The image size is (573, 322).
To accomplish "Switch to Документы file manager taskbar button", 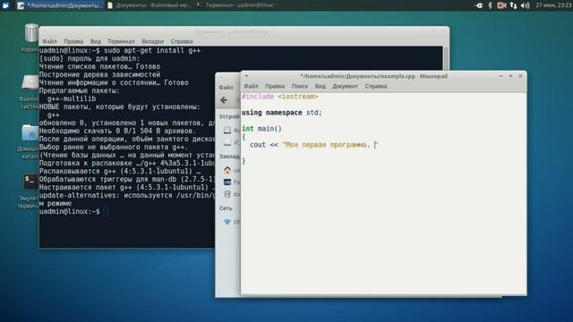I will (150, 5).
